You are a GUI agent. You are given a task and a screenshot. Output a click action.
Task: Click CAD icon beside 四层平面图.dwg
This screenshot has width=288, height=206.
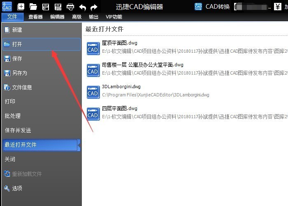(93, 114)
